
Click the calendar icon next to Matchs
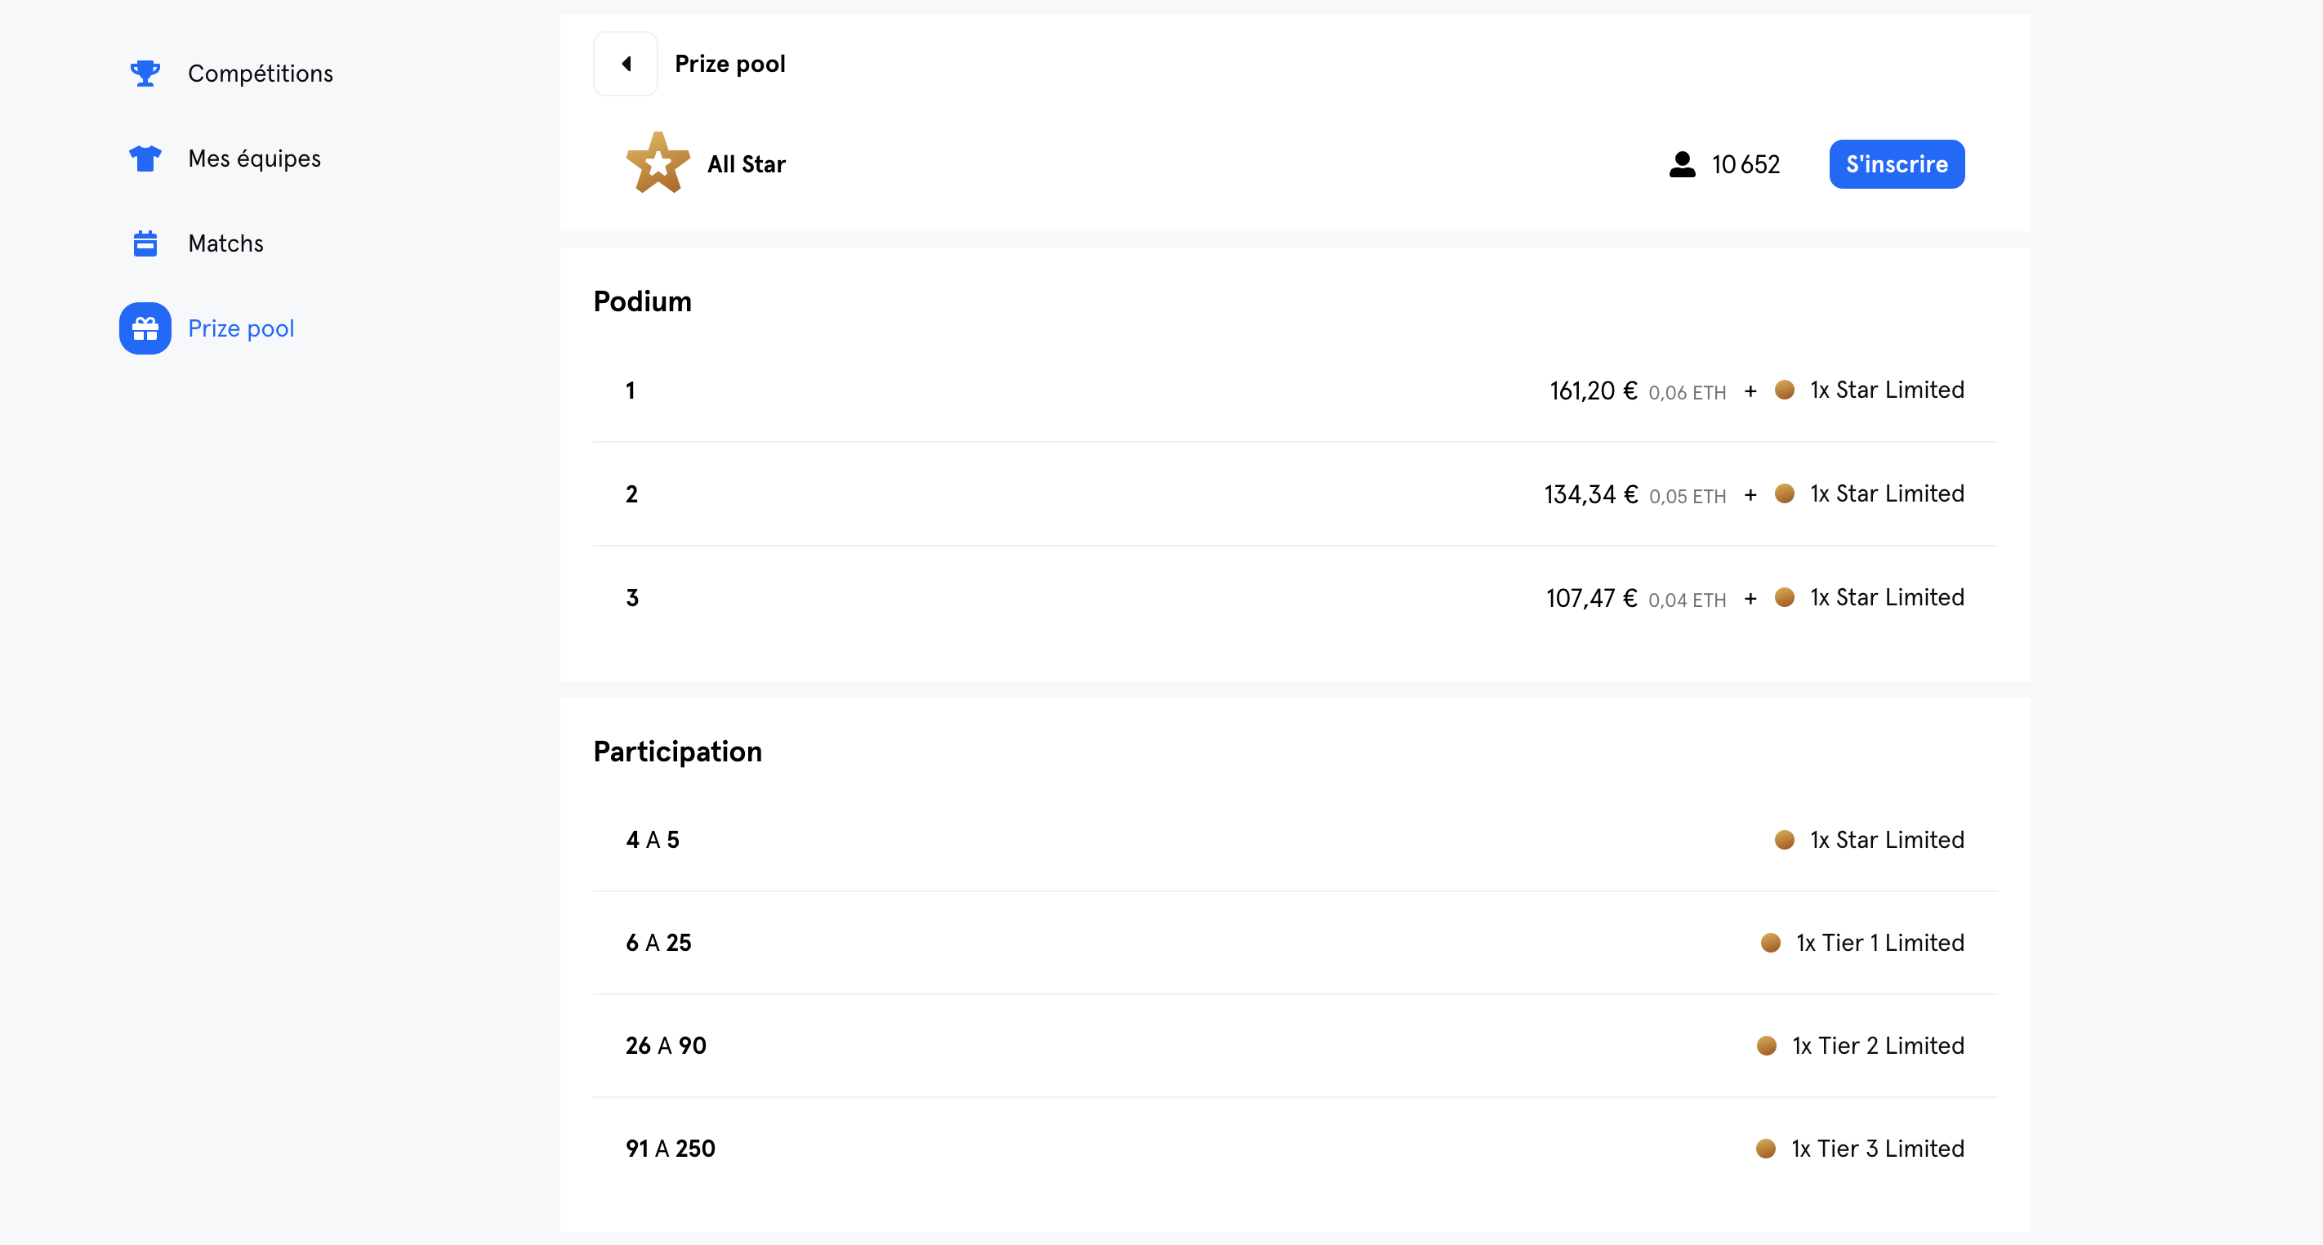145,243
